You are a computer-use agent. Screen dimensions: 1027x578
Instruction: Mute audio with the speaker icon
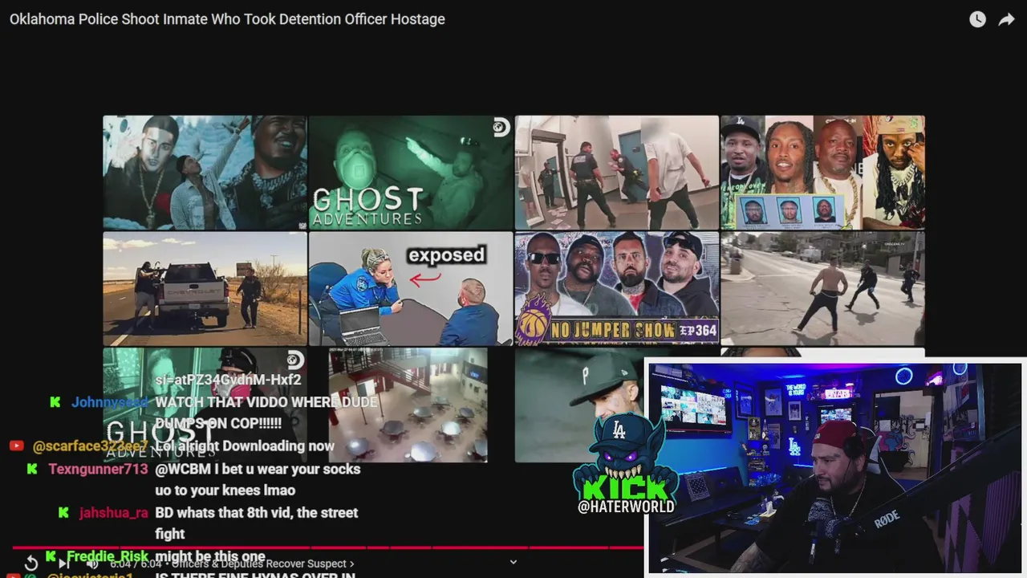pos(92,564)
